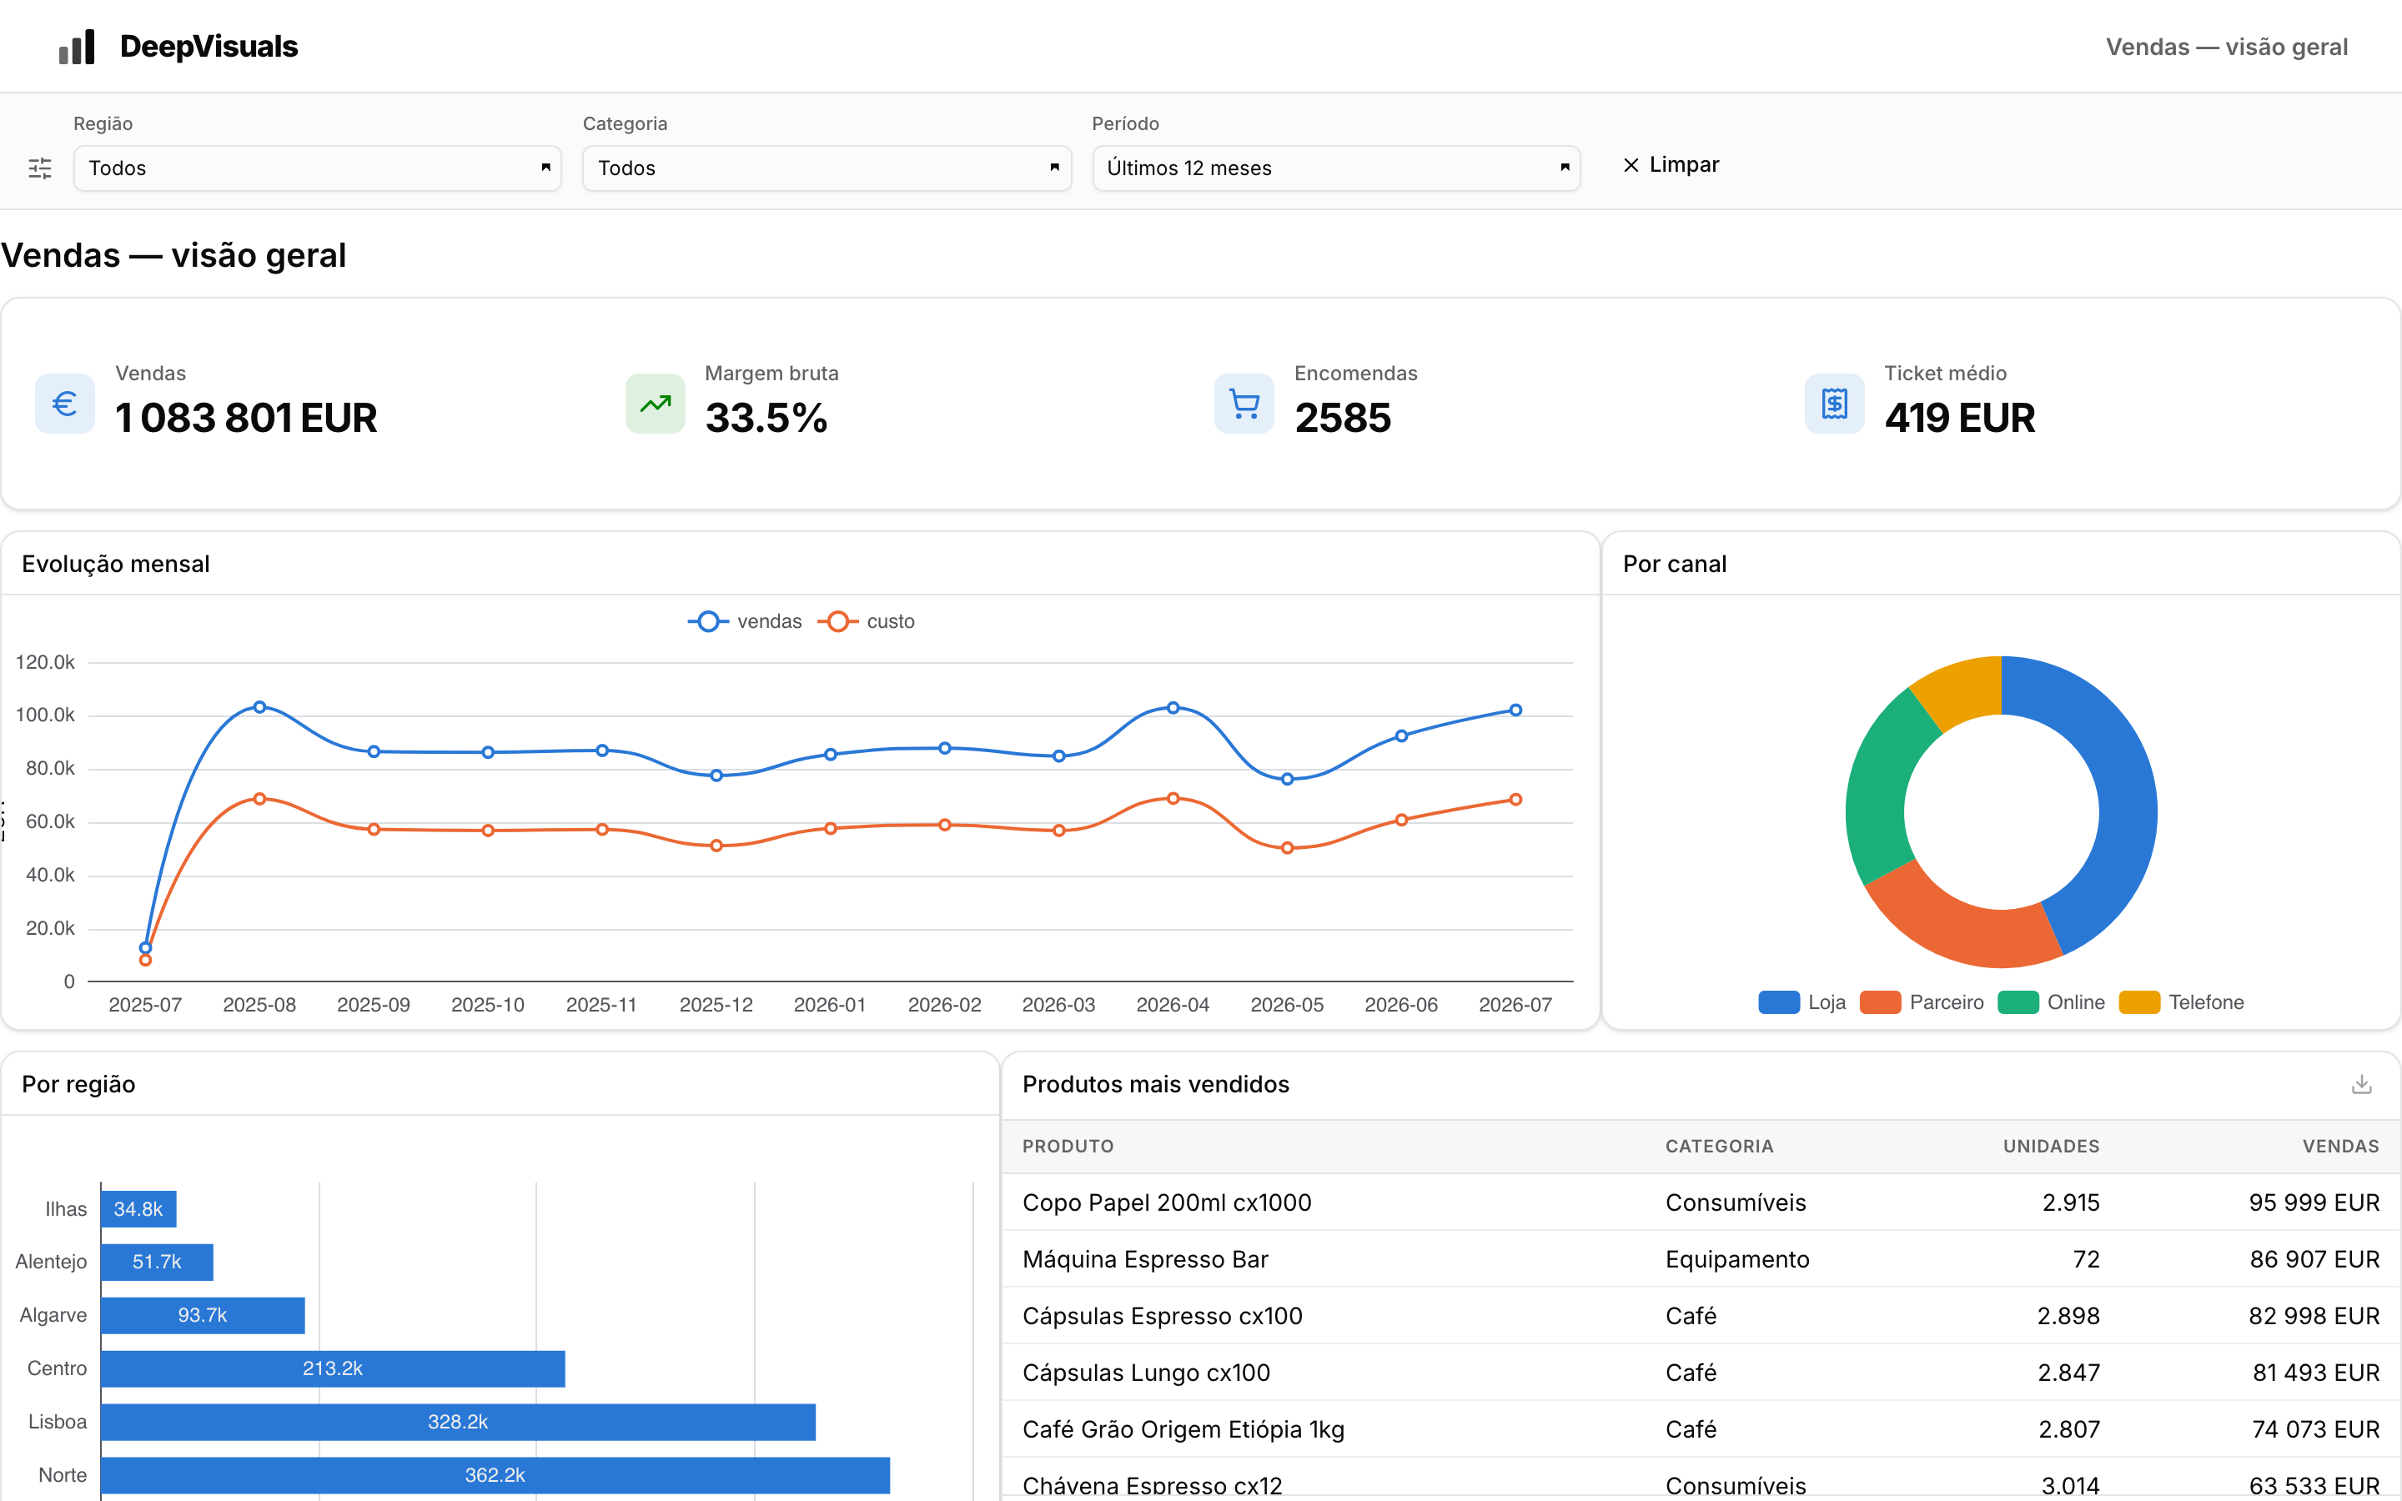Click the Algarve 93.7k bar
The height and width of the screenshot is (1501, 2402).
(x=203, y=1315)
